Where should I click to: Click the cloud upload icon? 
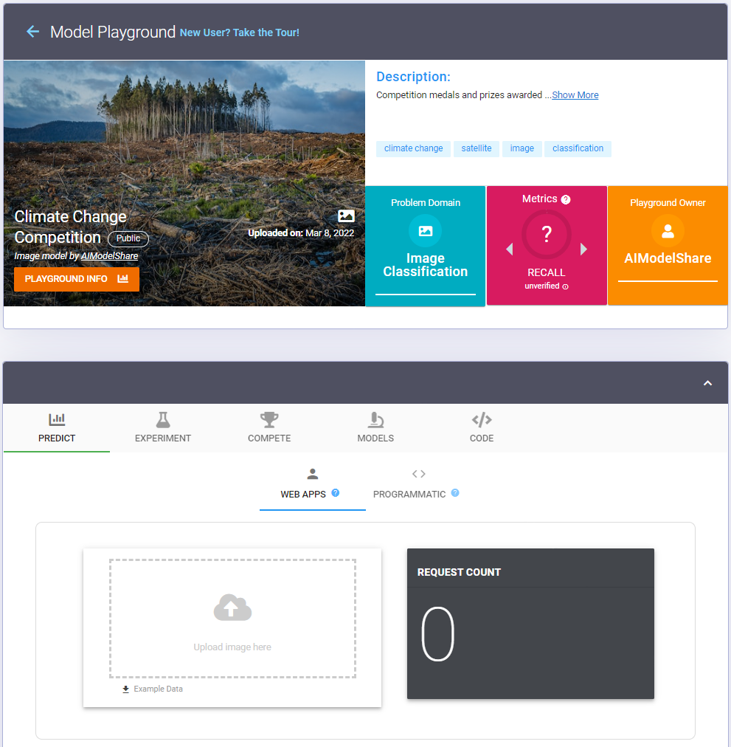click(x=232, y=607)
